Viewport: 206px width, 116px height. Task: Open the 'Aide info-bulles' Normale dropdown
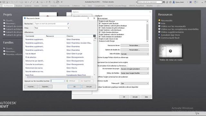135,54
